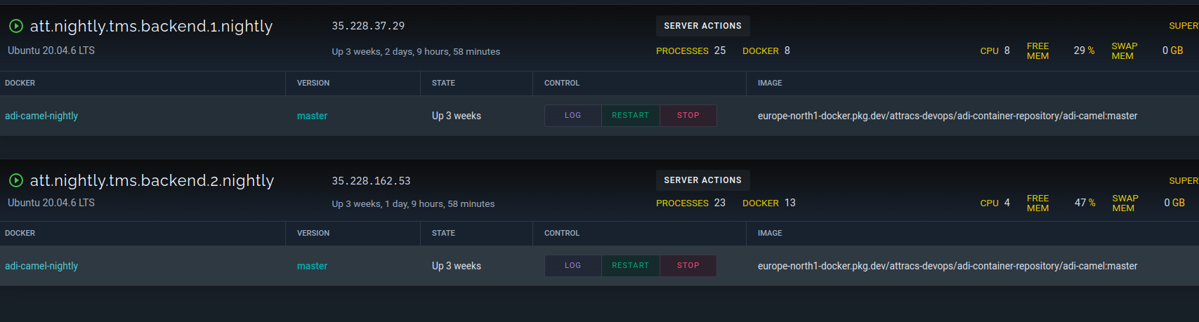This screenshot has width=1199, height=322.
Task: Restart adi-camel-nightly on first server
Action: click(x=631, y=116)
